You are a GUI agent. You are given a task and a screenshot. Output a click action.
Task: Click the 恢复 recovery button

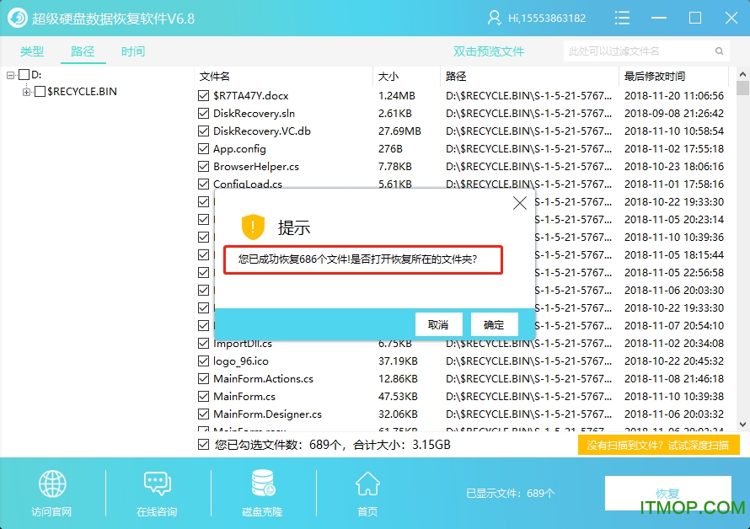click(668, 494)
